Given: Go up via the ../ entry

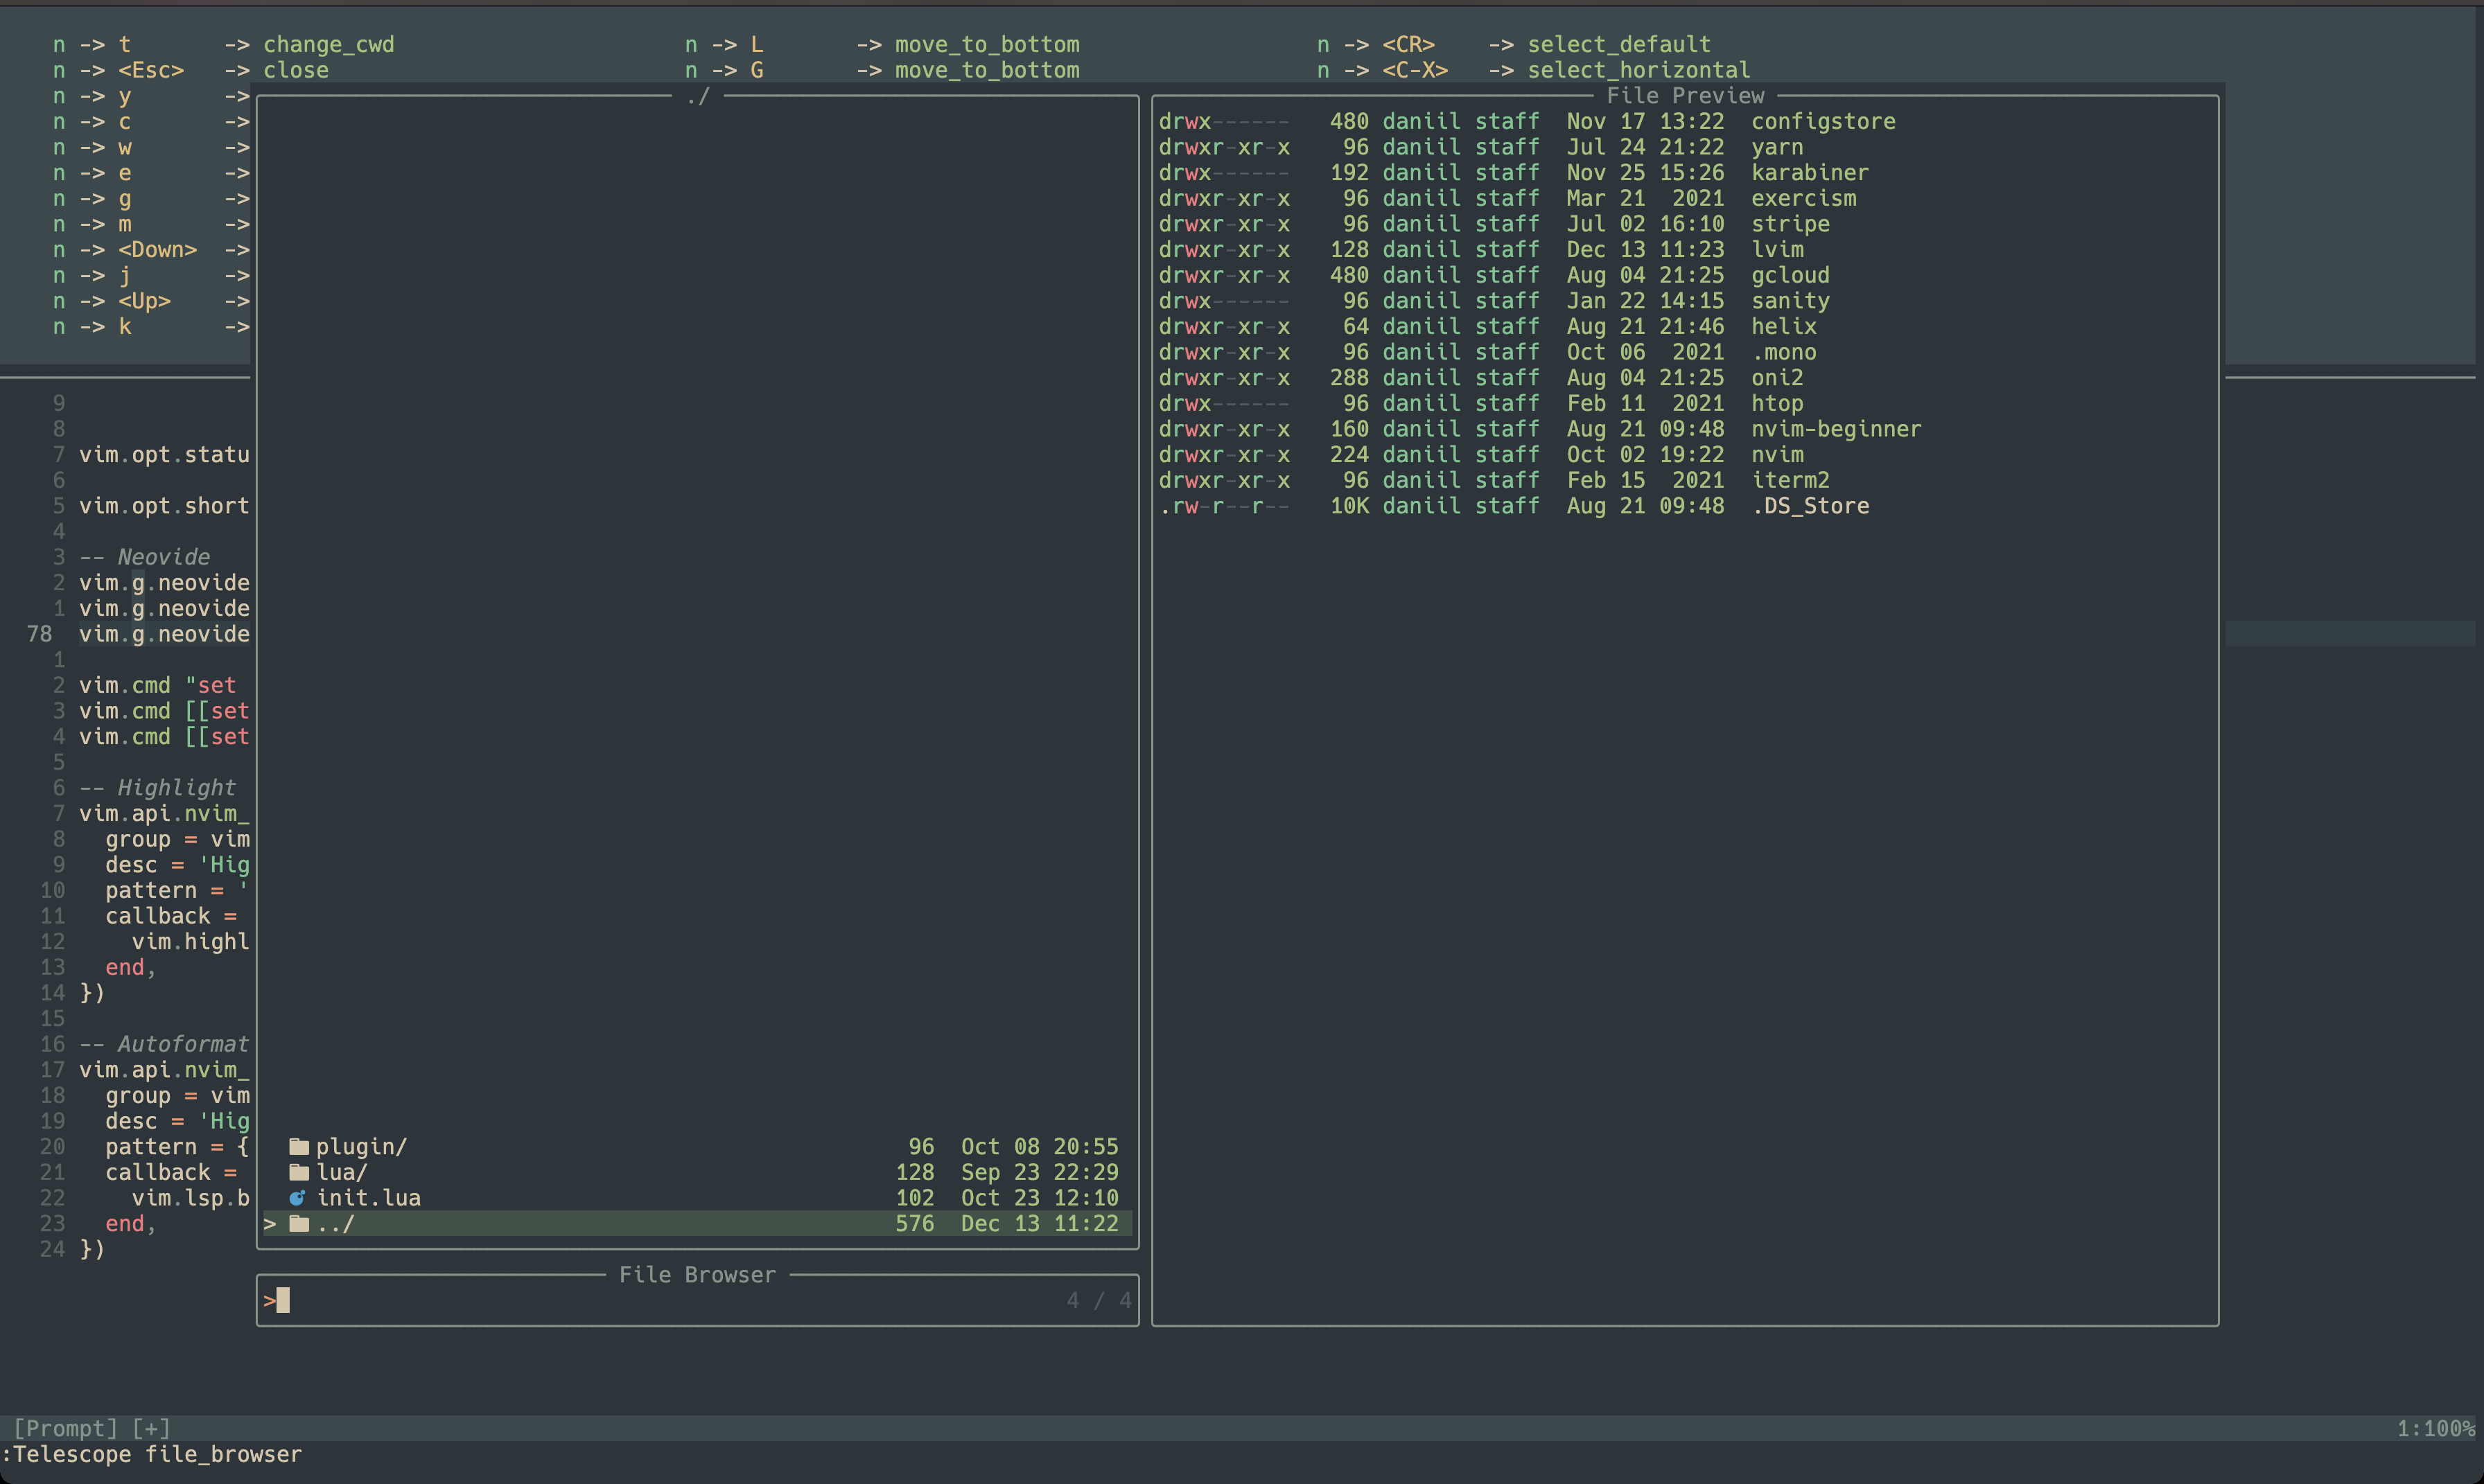Looking at the screenshot, I should [x=335, y=1224].
